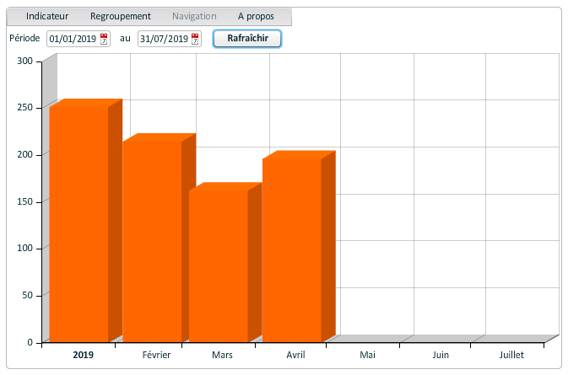Open the Regroupement menu
The width and height of the screenshot is (568, 375).
pos(120,16)
